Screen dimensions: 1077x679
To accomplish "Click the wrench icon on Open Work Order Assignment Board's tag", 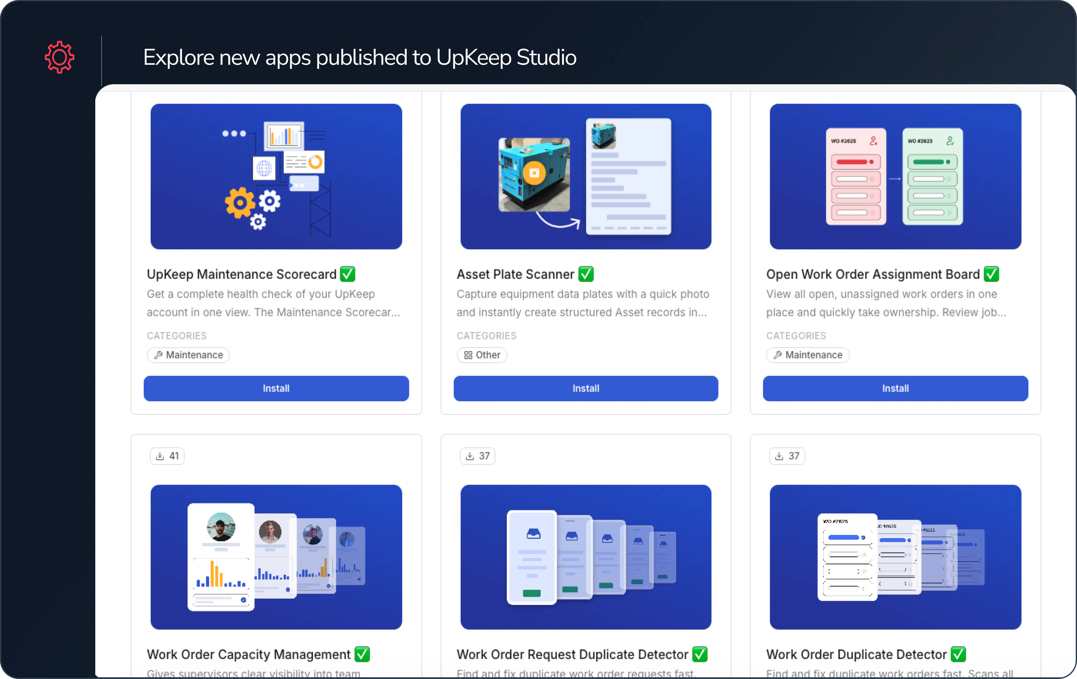I will pos(778,355).
